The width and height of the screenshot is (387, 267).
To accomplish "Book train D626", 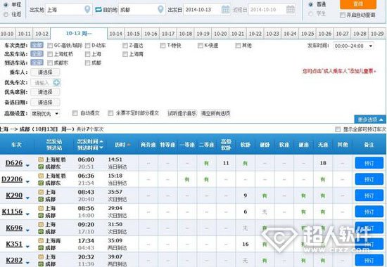I will [369, 163].
